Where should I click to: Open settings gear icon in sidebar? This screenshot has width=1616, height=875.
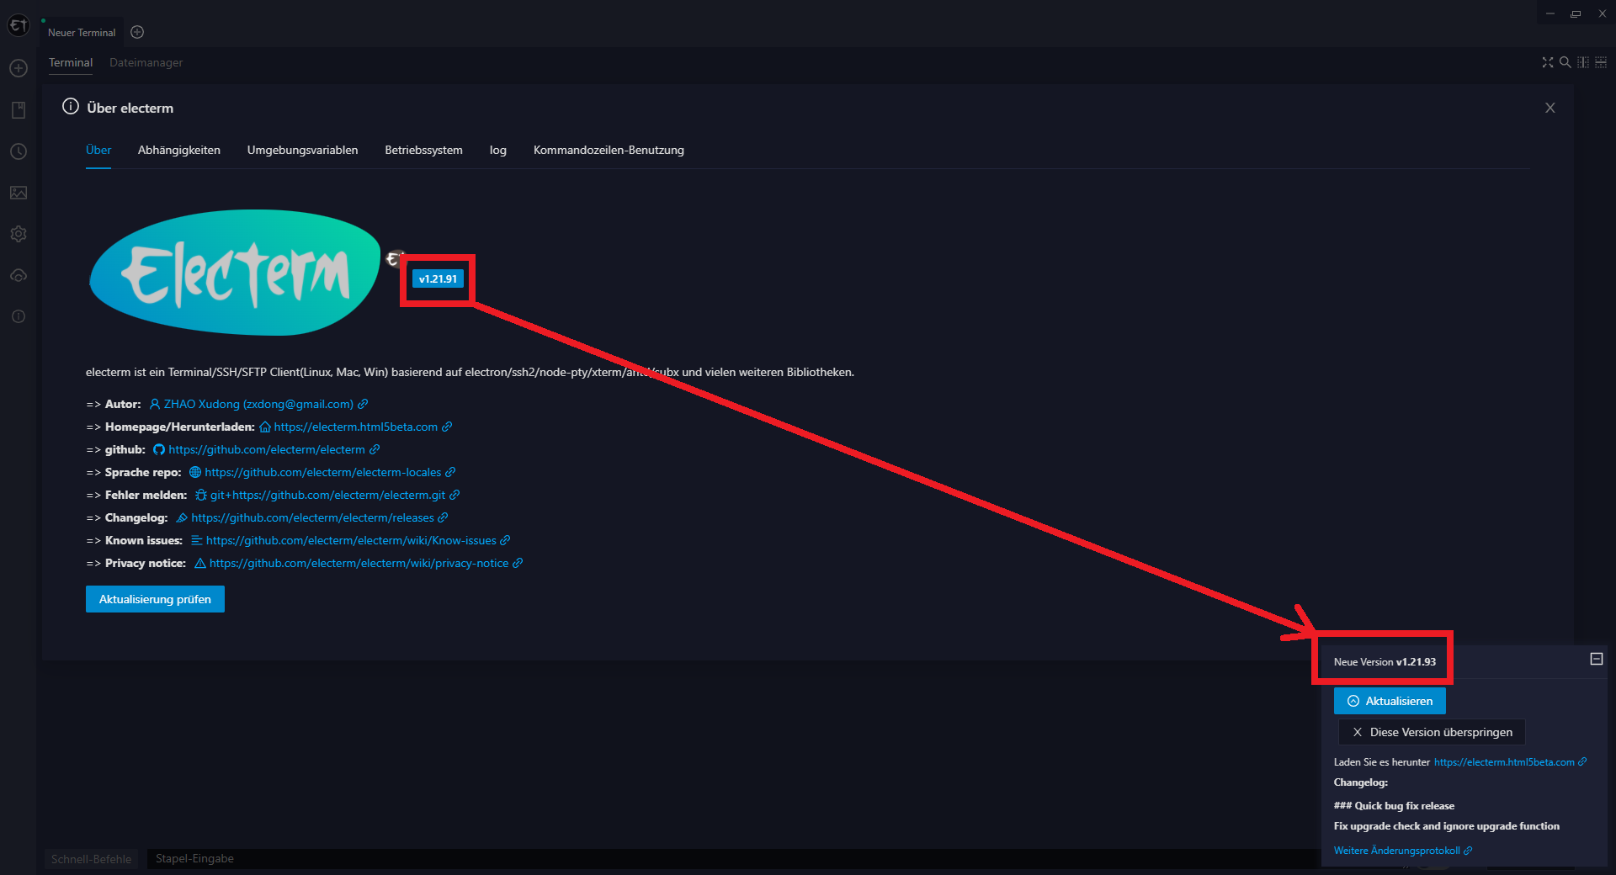click(x=19, y=234)
